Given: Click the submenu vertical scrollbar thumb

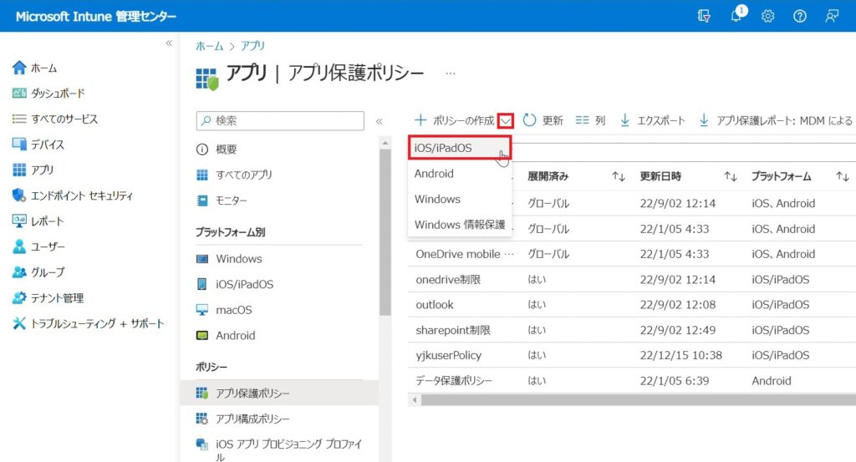Looking at the screenshot, I should coord(385,231).
